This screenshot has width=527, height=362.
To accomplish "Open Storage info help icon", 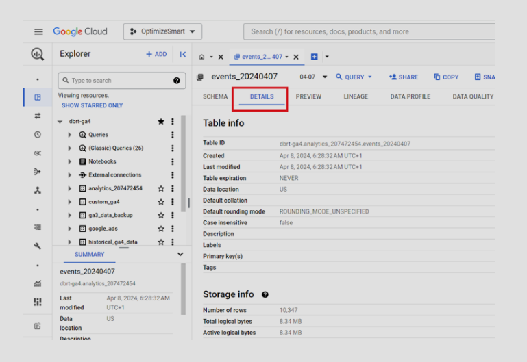I will pos(265,294).
